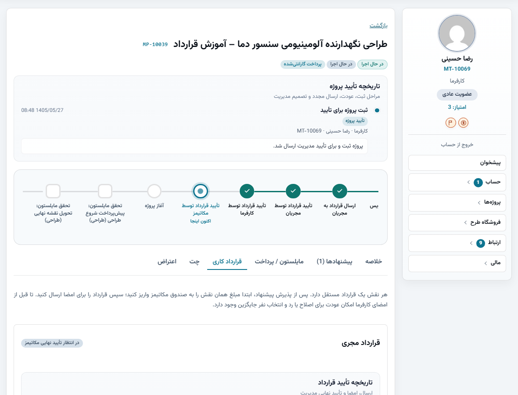The height and width of the screenshot is (395, 518).
Task: Click the تأیید پروژه tag
Action: pos(355,121)
